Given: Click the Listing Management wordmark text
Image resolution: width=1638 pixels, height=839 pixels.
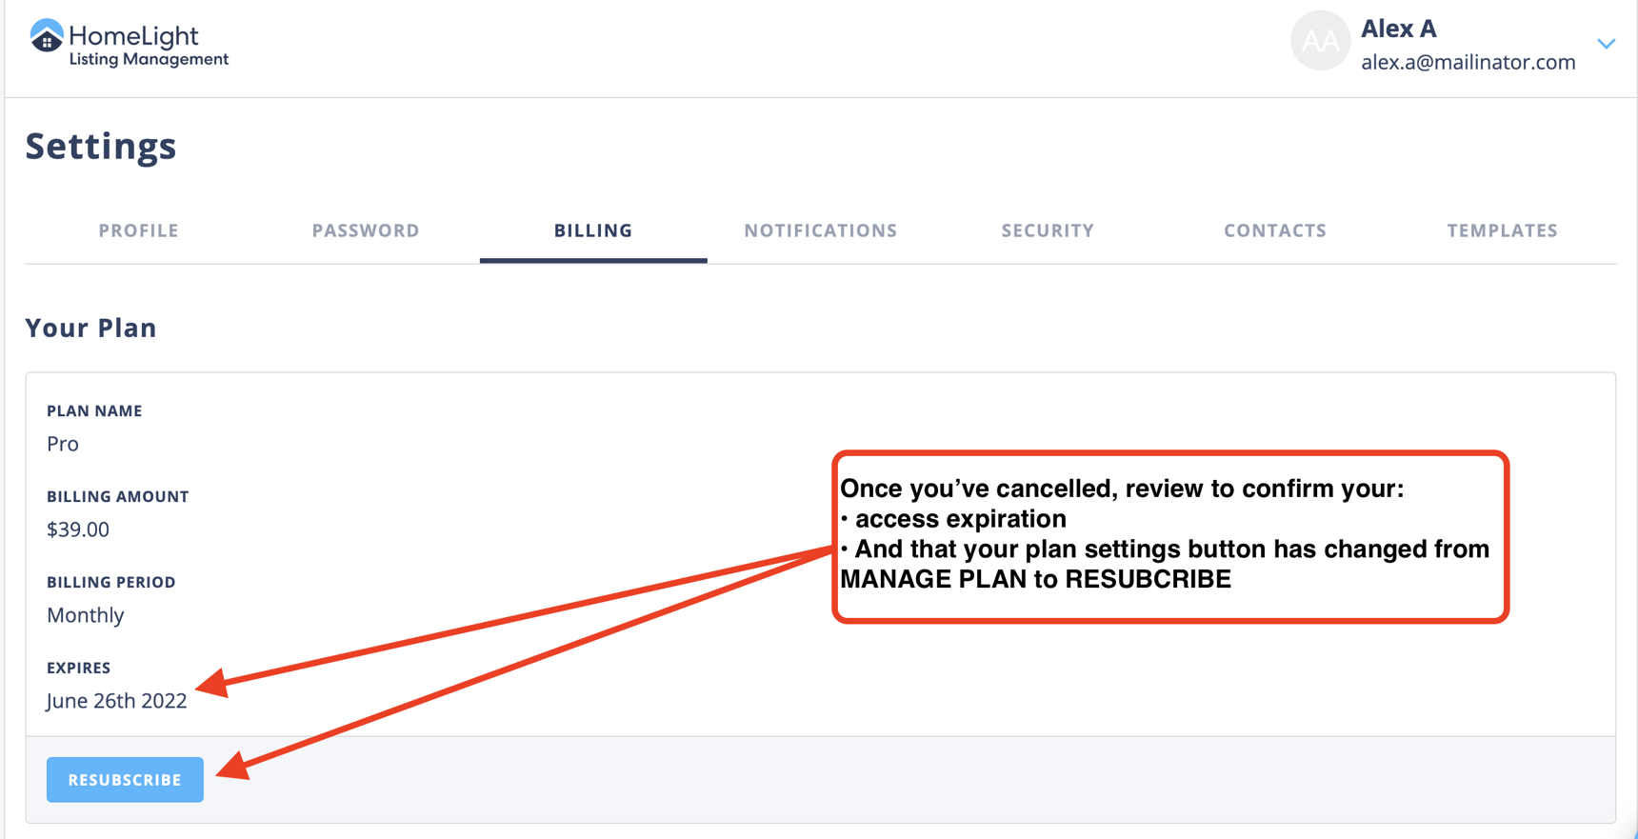Looking at the screenshot, I should tap(149, 59).
